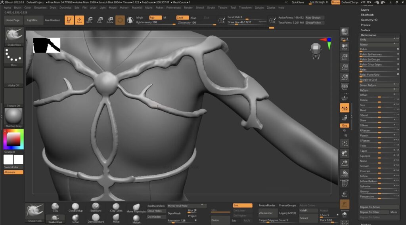The width and height of the screenshot is (406, 225).
Task: Open the MatCap Gray material picker
Action: coord(13,118)
